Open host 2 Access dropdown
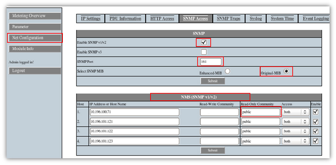 (x=295, y=122)
